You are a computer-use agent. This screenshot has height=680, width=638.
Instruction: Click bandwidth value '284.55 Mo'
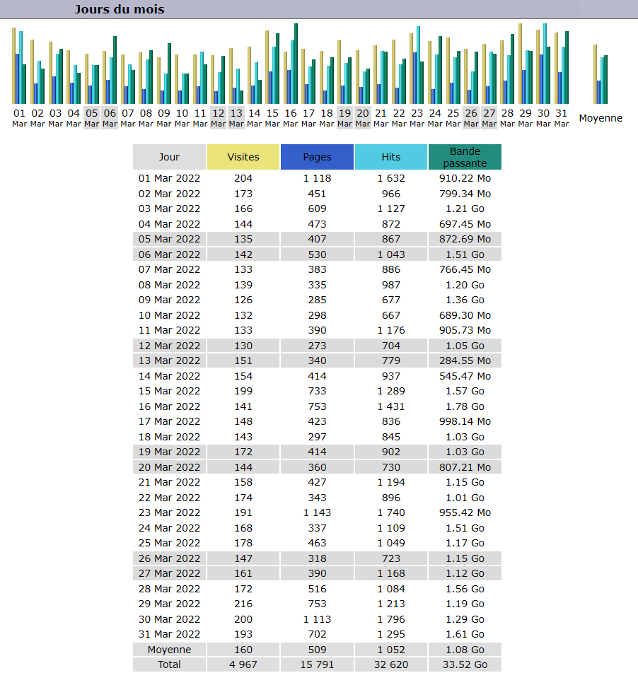(465, 360)
